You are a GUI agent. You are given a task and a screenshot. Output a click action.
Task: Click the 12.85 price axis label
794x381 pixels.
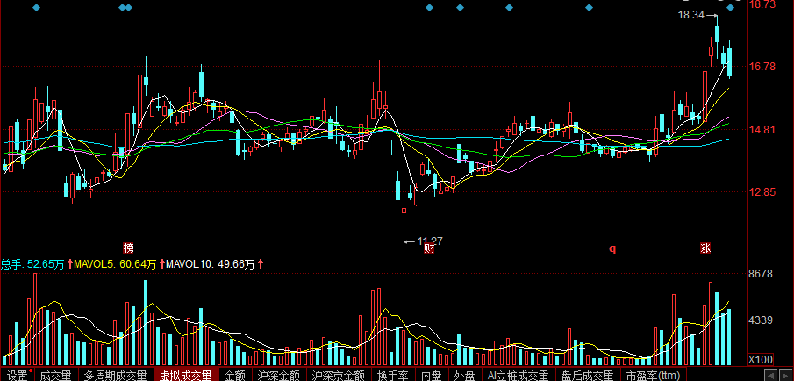762,192
